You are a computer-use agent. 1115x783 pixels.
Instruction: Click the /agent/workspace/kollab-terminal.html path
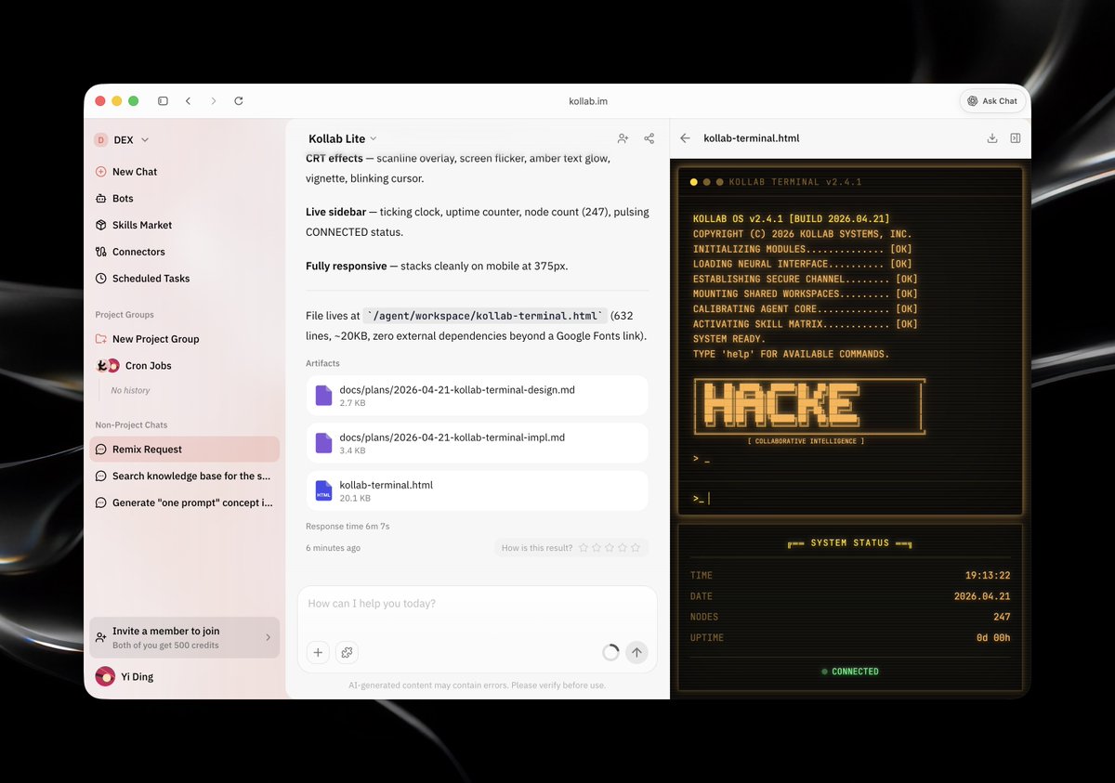[x=486, y=316]
